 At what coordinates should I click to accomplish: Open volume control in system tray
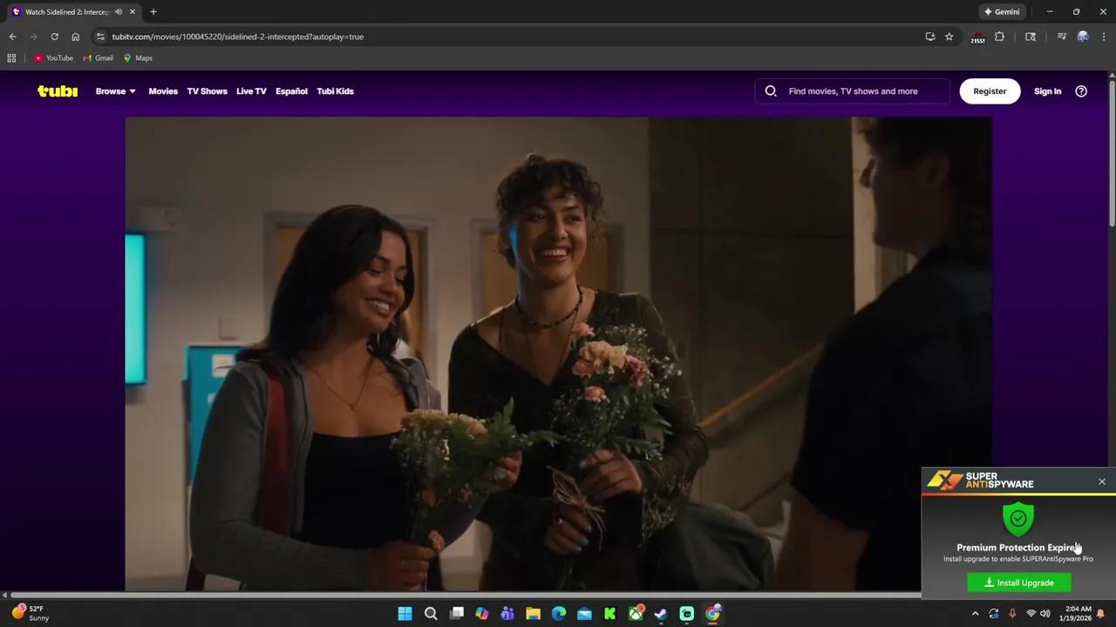tap(1045, 614)
